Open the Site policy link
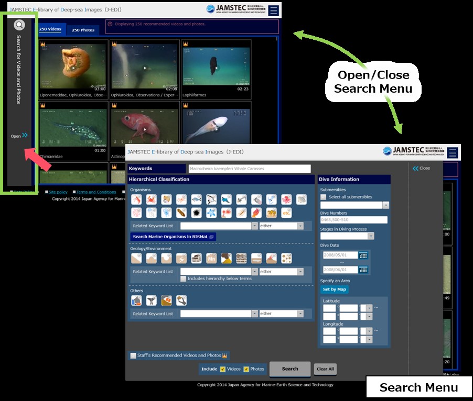The width and height of the screenshot is (473, 401). (x=58, y=192)
